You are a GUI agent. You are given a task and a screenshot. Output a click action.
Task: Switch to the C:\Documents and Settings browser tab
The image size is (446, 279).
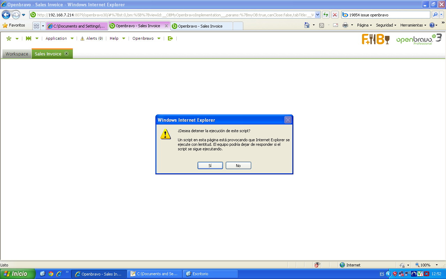tap(77, 26)
